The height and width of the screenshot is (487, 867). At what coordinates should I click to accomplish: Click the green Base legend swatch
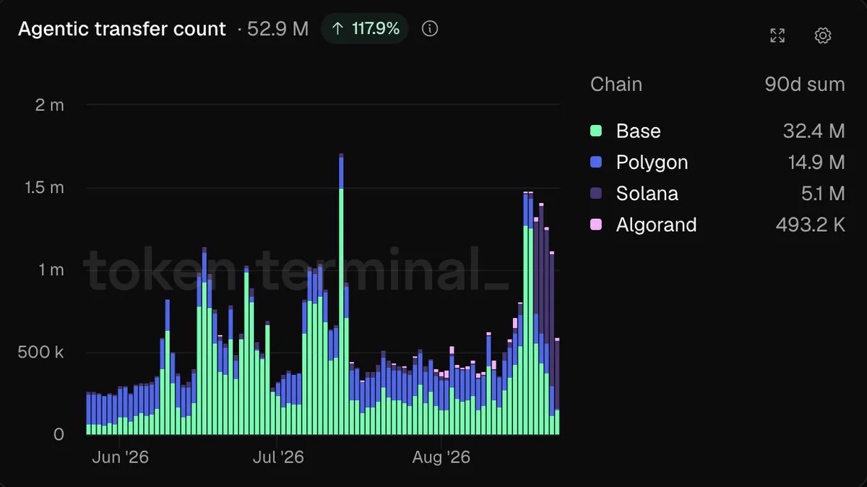pos(596,131)
